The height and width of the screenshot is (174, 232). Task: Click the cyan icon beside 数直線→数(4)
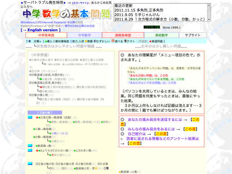pos(30,145)
